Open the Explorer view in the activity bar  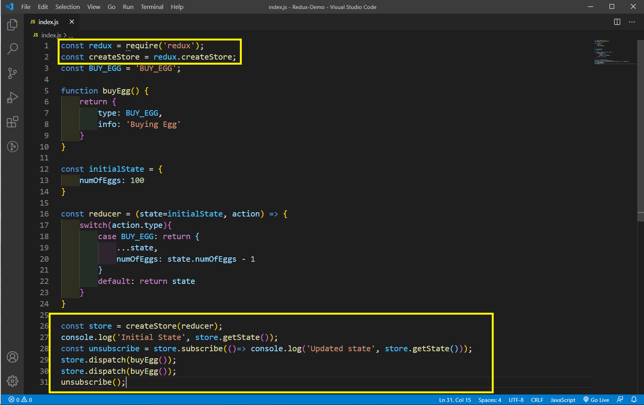12,25
